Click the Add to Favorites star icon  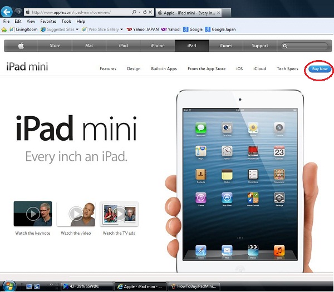click(x=4, y=29)
